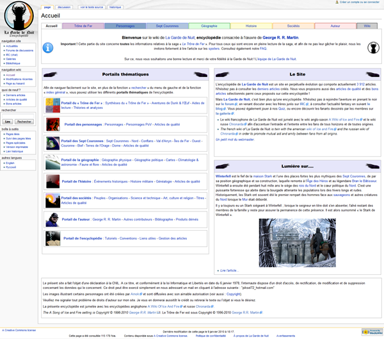This screenshot has height=339, width=384.
Task: Open the personnages portal red thumbnail
Action: [x=52, y=124]
